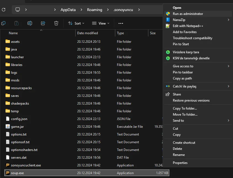Select the shaderpacks folder name
This screenshot has width=233, height=178.
[x=20, y=103]
